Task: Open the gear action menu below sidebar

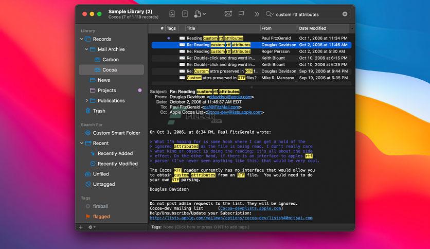Action: pos(92,227)
